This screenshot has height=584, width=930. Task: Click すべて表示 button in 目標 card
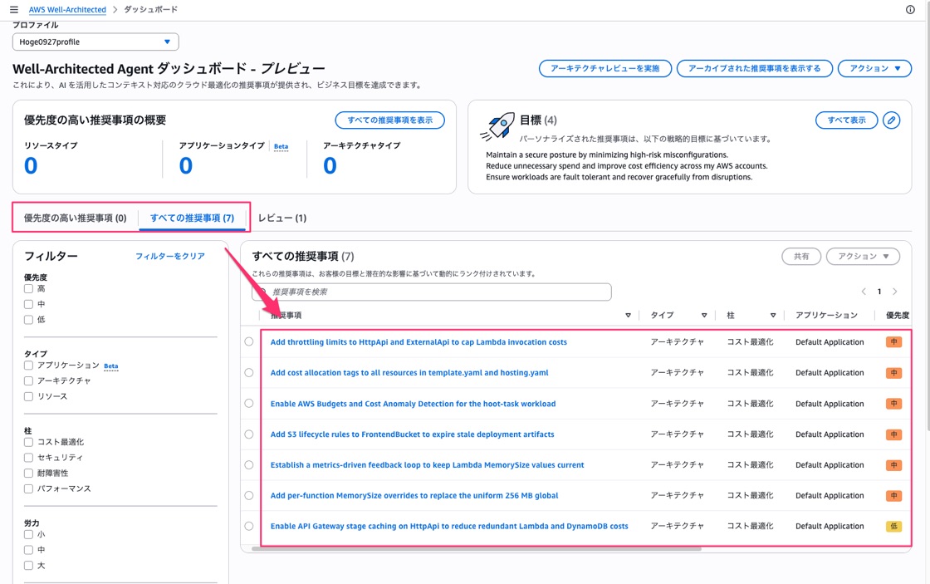[846, 120]
